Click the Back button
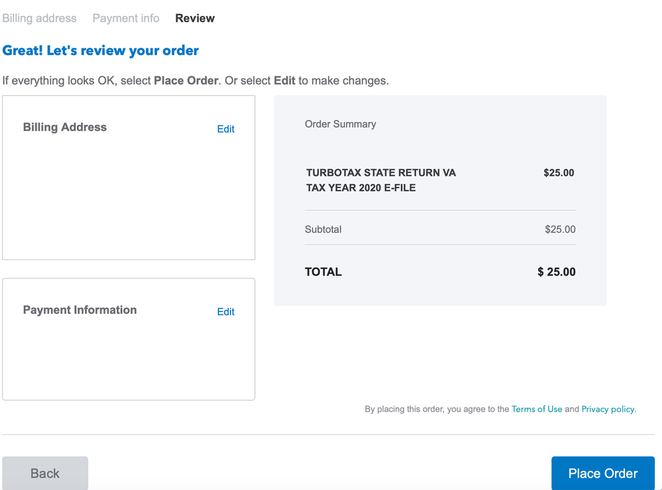Image resolution: width=662 pixels, height=490 pixels. coord(45,473)
